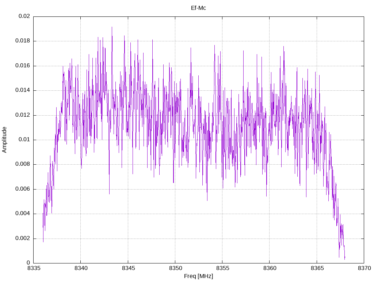Click the 0 y-axis tick label
The width and height of the screenshot is (374, 281).
28,263
